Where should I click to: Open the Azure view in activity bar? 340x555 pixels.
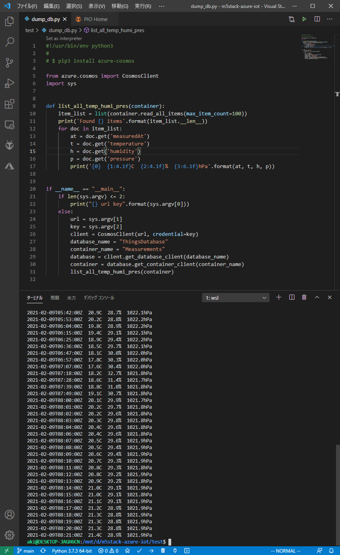click(10, 166)
